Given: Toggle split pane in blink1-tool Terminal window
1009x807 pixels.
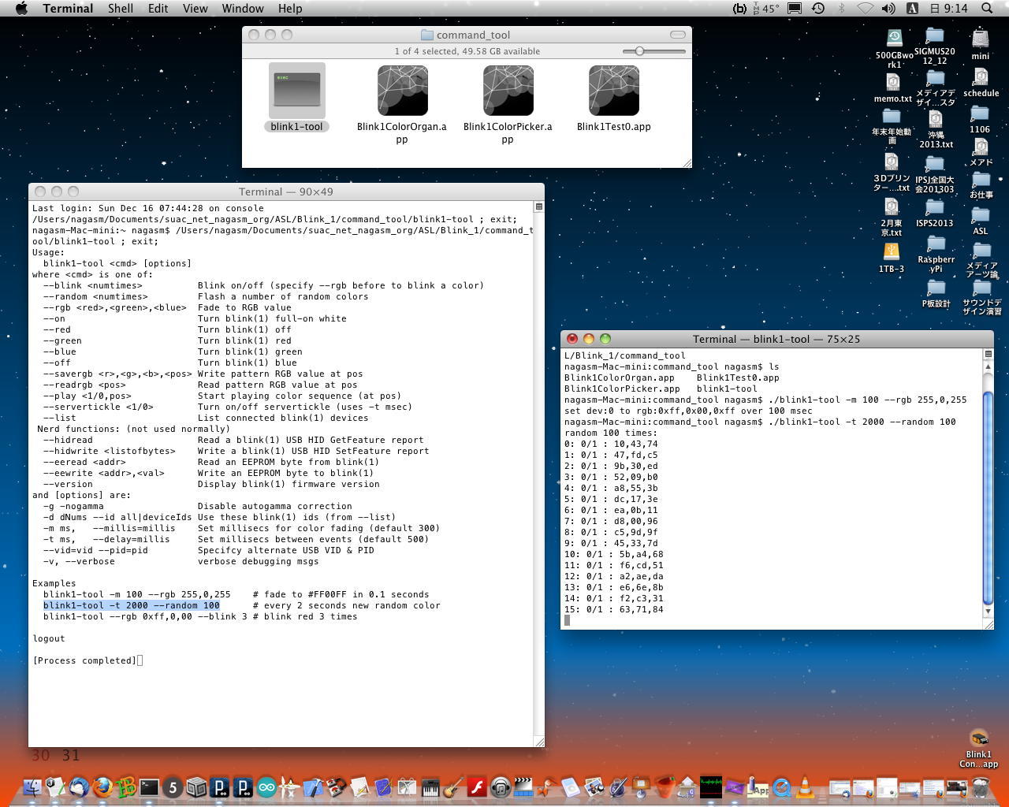Looking at the screenshot, I should 988,354.
